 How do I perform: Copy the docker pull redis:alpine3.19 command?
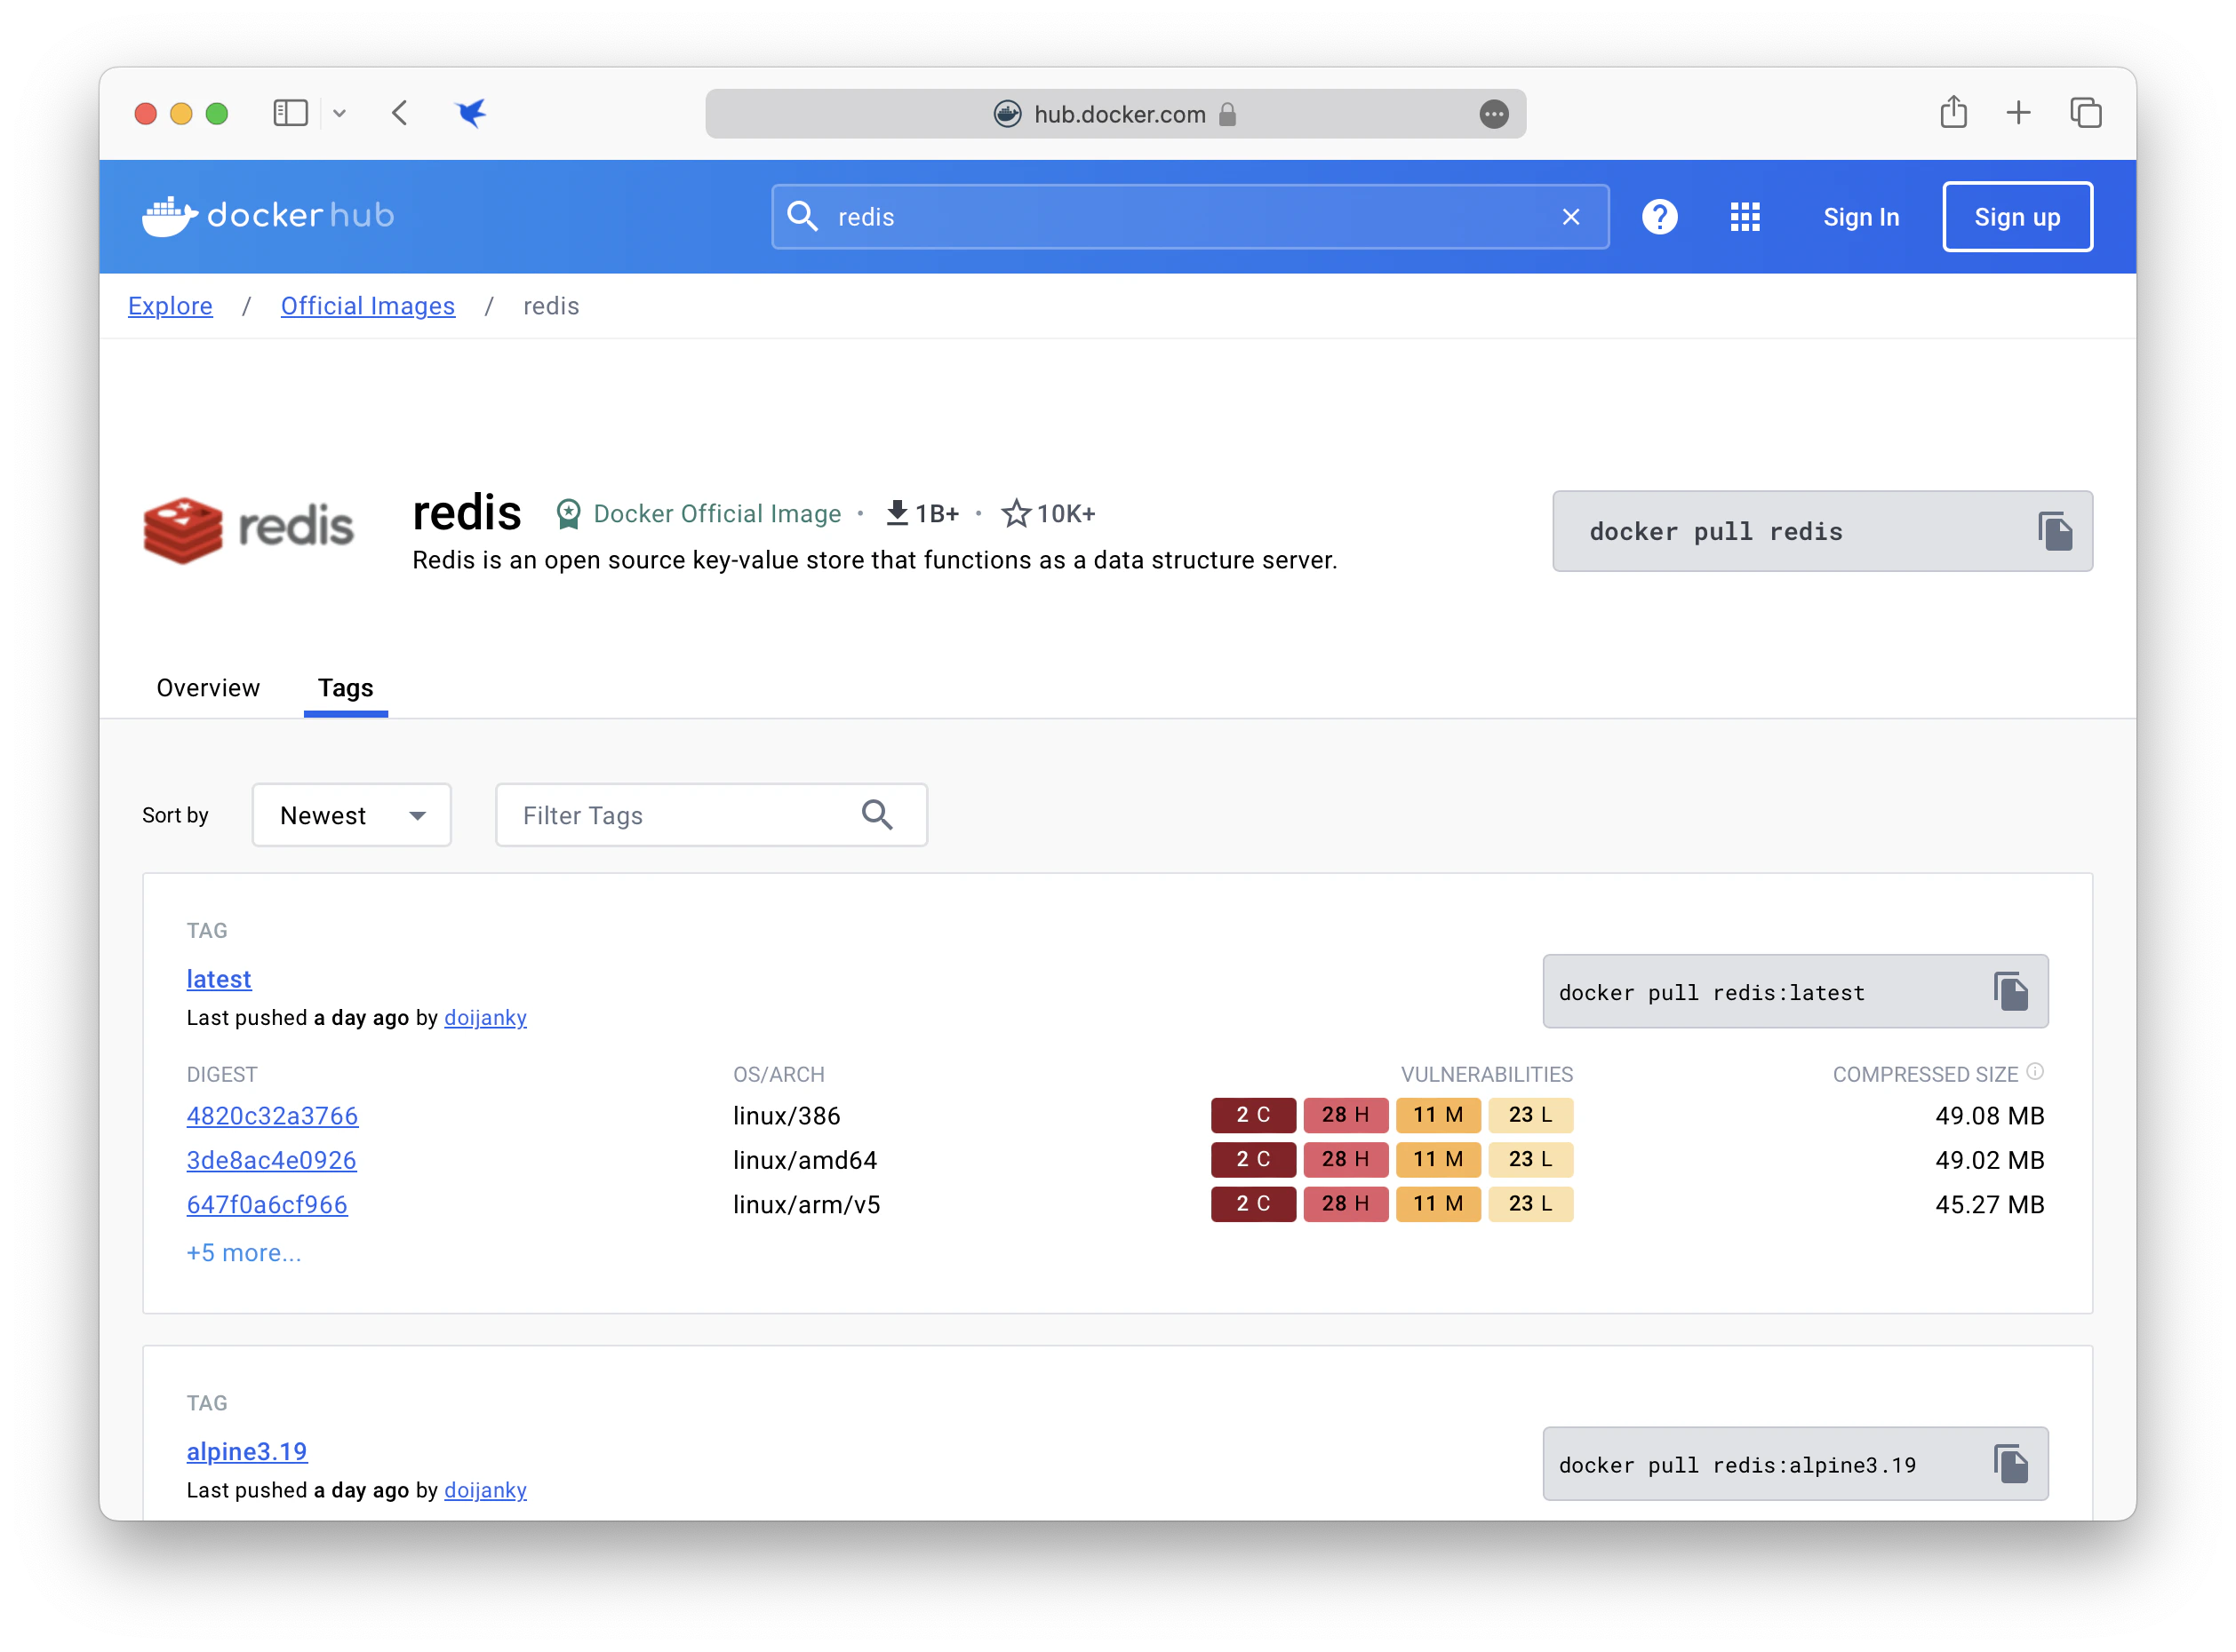2010,1464
